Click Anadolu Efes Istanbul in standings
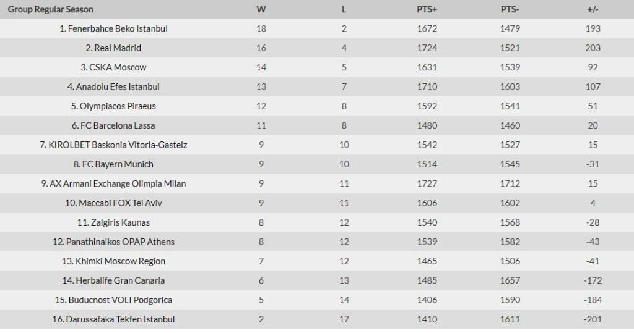 coord(113,86)
